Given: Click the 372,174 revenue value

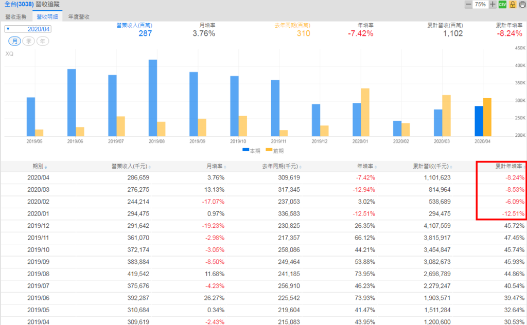Looking at the screenshot, I should pos(138,250).
